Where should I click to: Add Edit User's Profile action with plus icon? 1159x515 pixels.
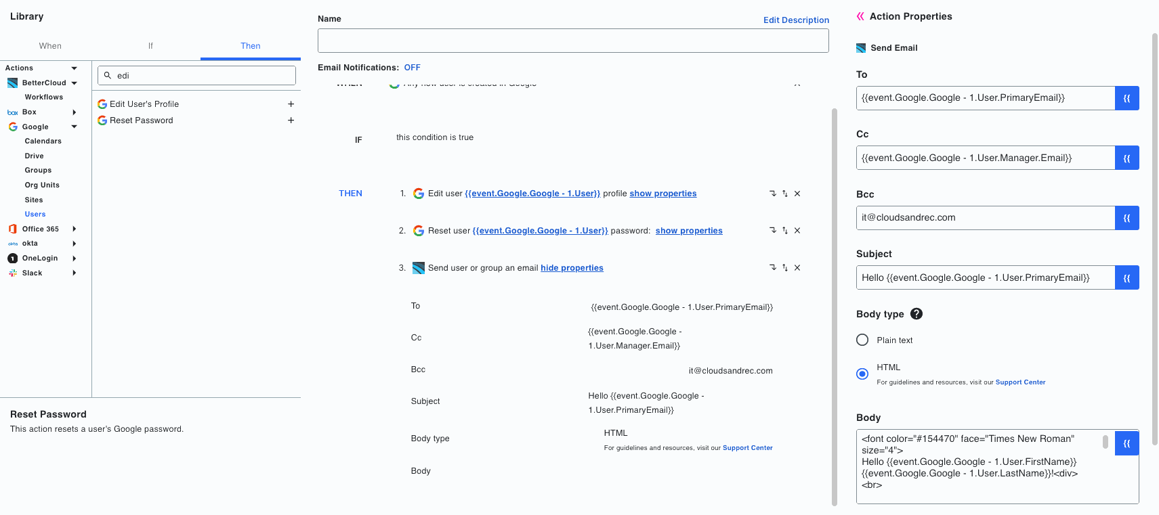pyautogui.click(x=291, y=104)
